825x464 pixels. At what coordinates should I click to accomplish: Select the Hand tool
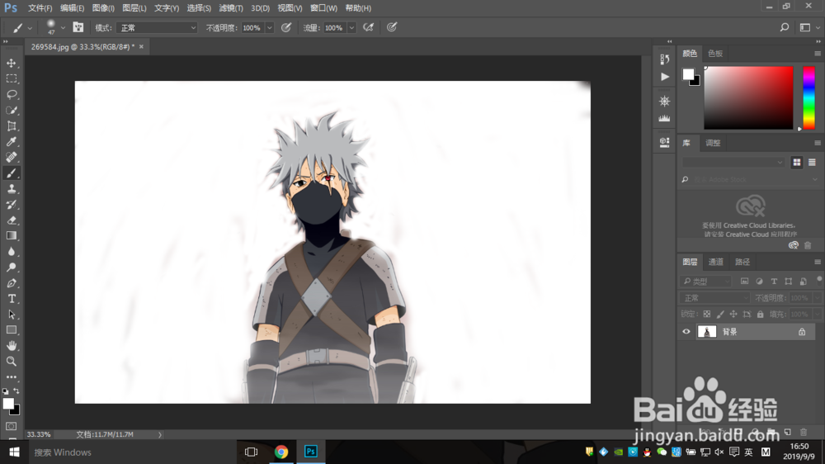[12, 345]
